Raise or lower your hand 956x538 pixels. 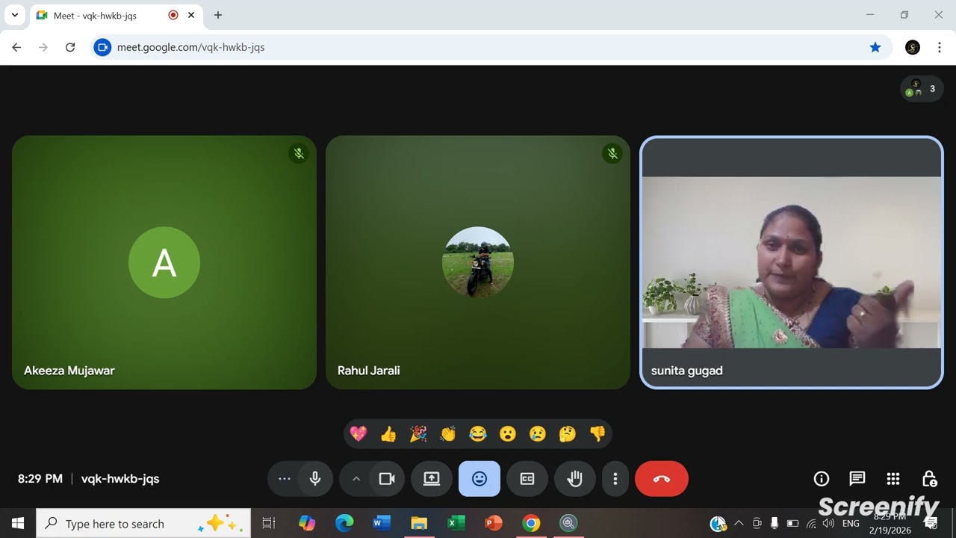pos(575,479)
